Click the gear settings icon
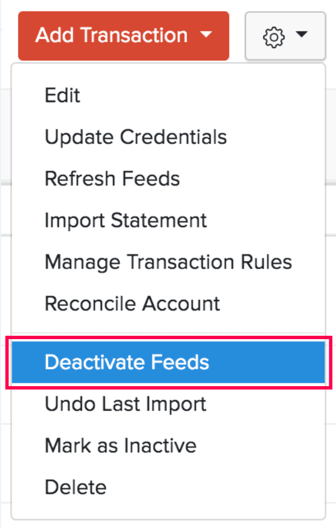Screen dimensions: 336x528 pos(273,36)
